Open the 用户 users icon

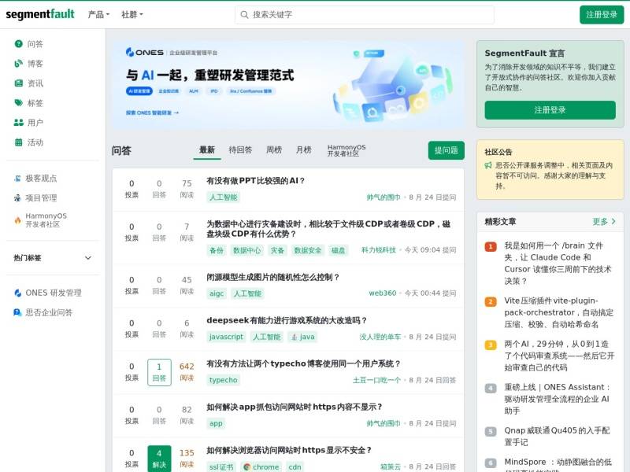(18, 123)
